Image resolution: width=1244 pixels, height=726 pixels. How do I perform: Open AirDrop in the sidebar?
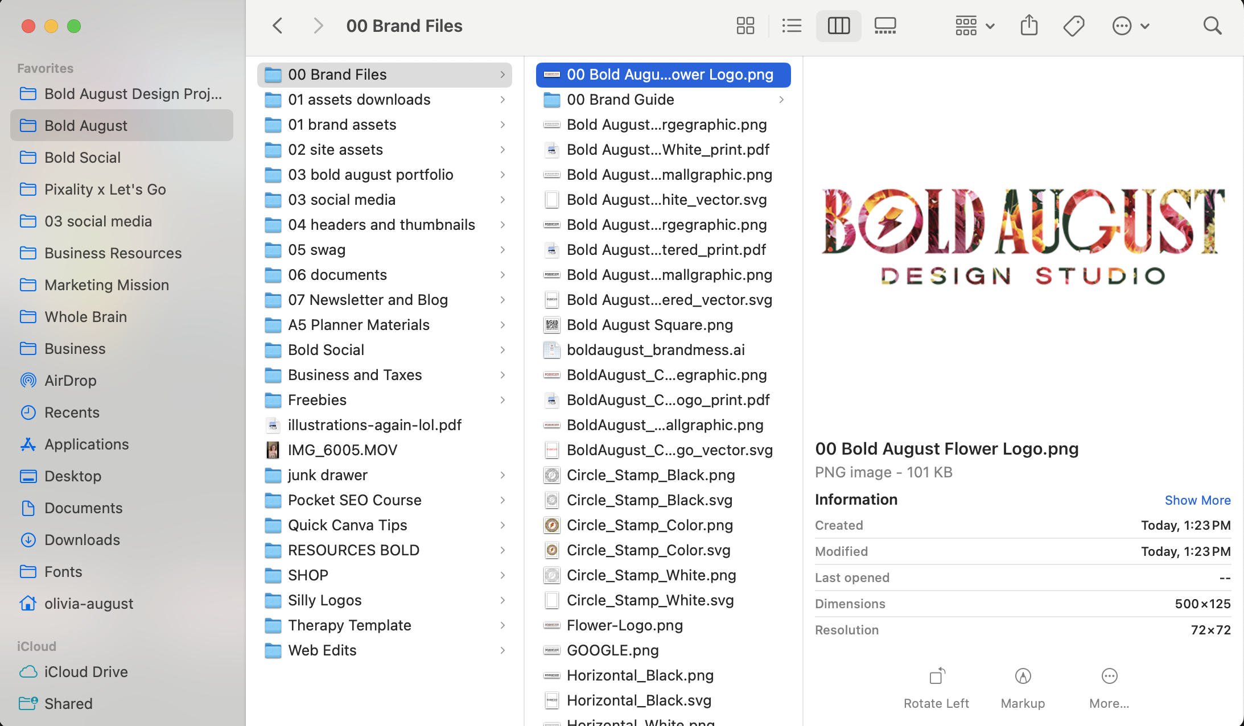(x=71, y=381)
